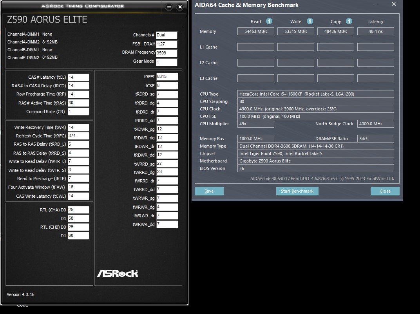
Task: Click the DRAM Frequency field
Action: coord(167,53)
